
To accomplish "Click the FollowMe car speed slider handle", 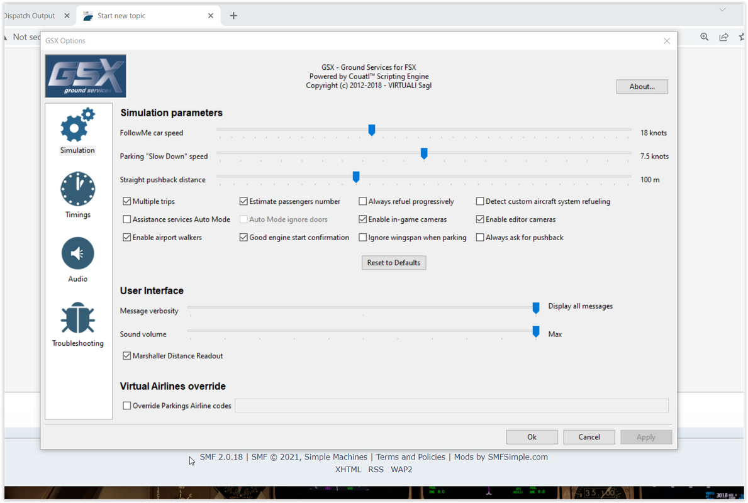I will tap(372, 130).
